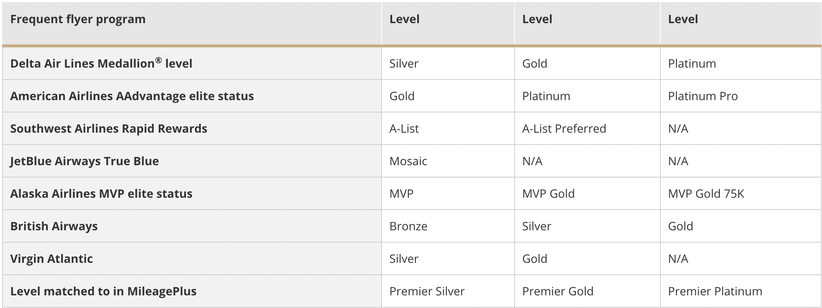Select the Alaska Airlines MVP elite status cell
Screen dimensions: 822x308
pyautogui.click(x=192, y=193)
